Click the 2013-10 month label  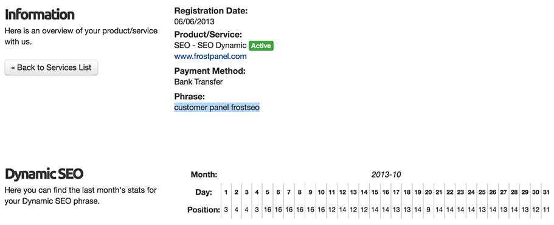click(386, 175)
